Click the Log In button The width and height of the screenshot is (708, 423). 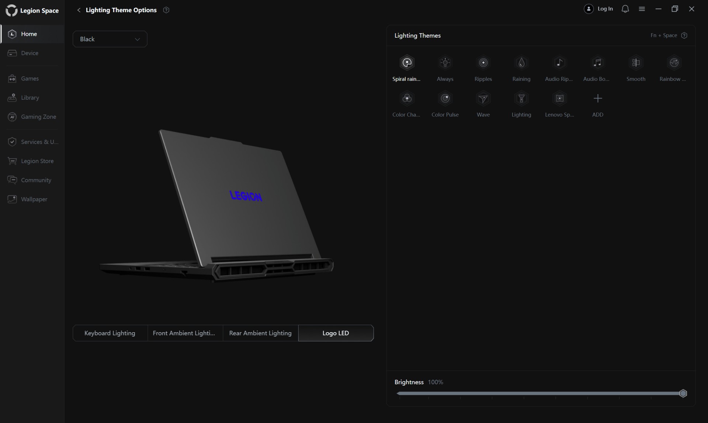click(x=598, y=9)
